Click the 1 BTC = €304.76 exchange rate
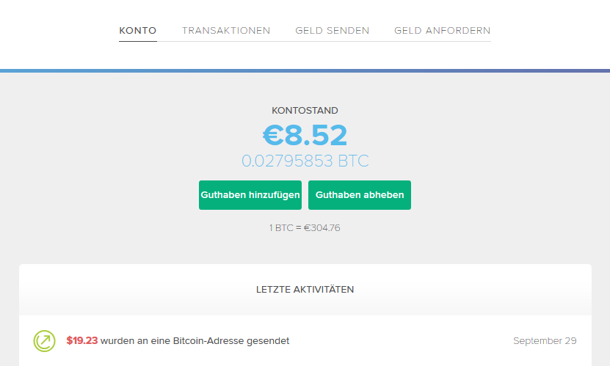Image resolution: width=610 pixels, height=366 pixels. coord(305,228)
